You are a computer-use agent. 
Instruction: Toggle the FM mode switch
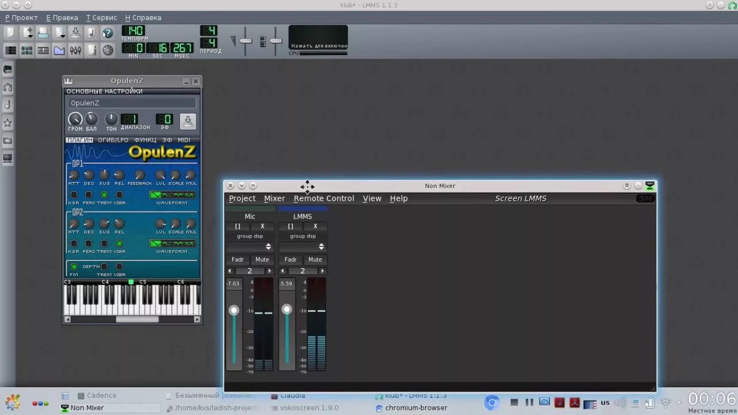point(74,267)
